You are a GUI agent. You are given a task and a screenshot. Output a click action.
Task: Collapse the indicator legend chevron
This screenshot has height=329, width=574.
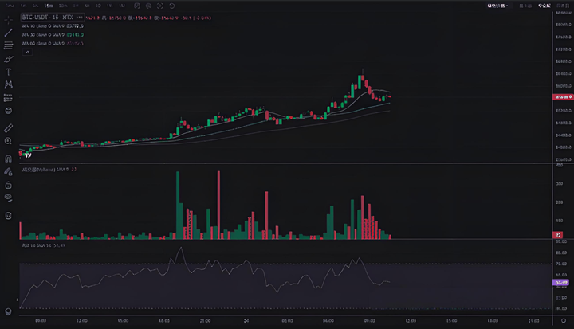[x=26, y=53]
